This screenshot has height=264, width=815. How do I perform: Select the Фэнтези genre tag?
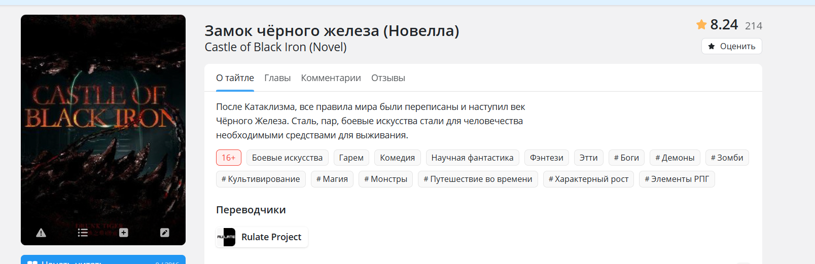[546, 158]
